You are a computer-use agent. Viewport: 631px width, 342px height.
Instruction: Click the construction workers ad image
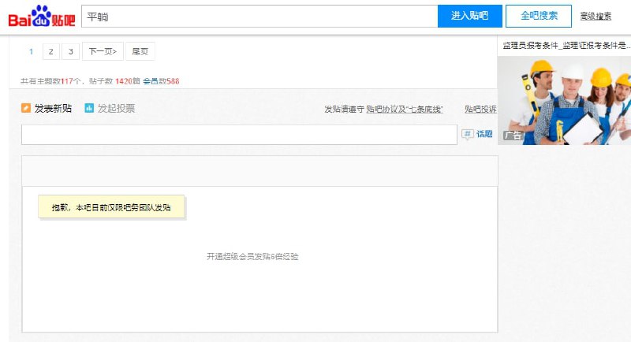click(x=564, y=100)
